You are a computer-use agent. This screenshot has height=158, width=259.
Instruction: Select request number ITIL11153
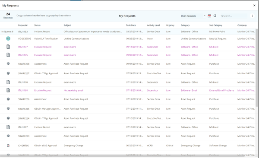[x=23, y=32]
